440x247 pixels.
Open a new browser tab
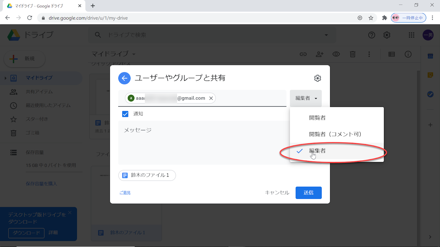(93, 6)
